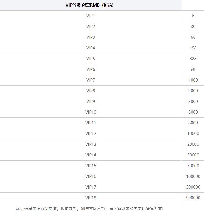
Task: Select the VIP16 table cell
Action: [x=91, y=176]
